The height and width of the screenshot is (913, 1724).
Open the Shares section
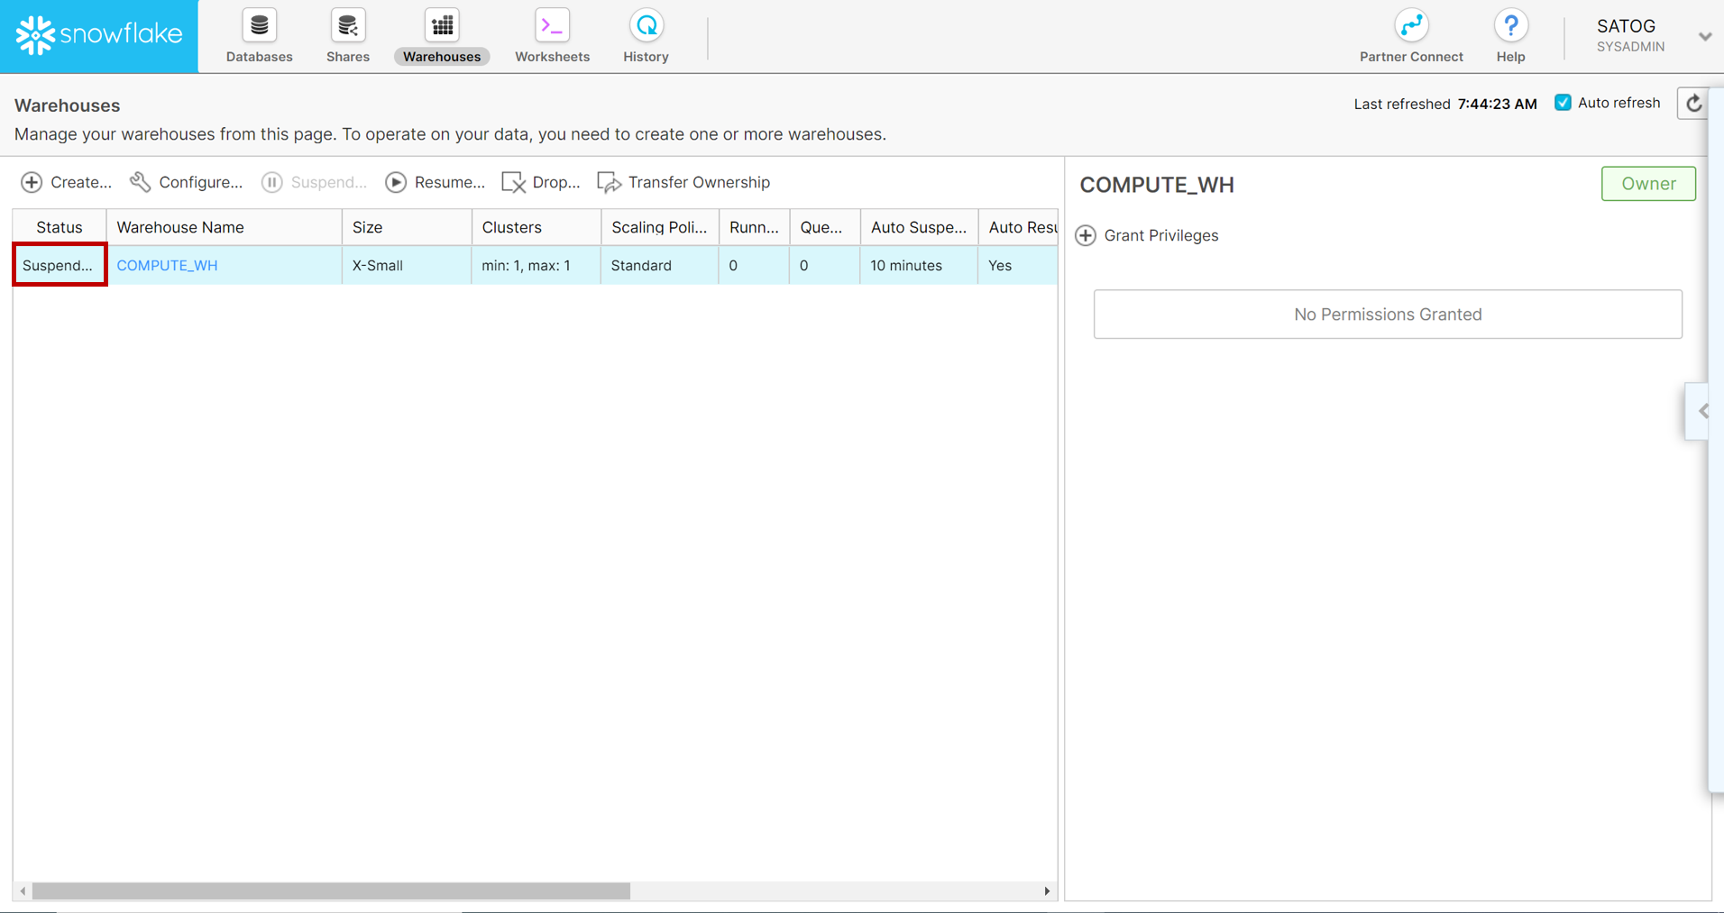pos(348,37)
